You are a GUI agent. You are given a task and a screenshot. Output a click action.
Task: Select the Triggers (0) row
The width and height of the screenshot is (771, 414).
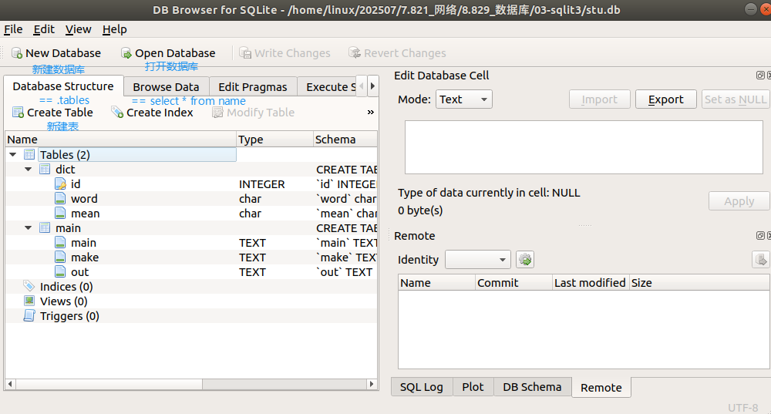click(x=191, y=316)
